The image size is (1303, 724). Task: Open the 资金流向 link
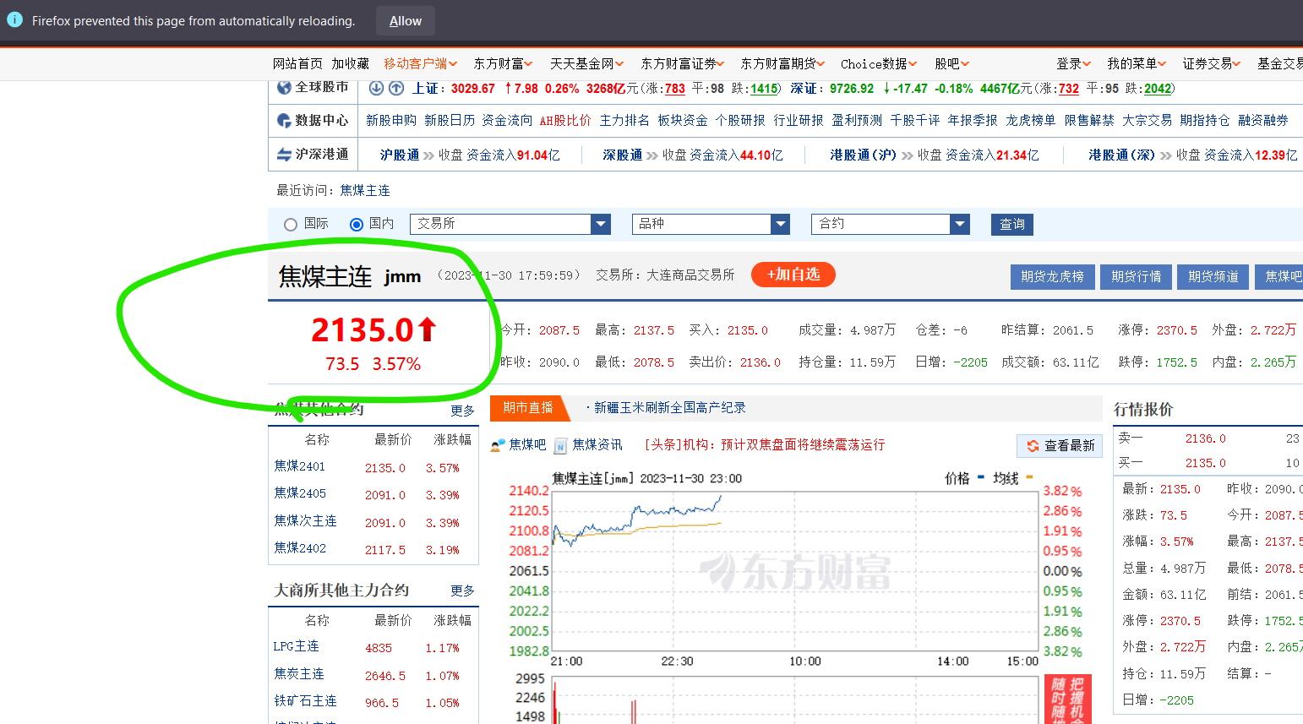click(507, 121)
